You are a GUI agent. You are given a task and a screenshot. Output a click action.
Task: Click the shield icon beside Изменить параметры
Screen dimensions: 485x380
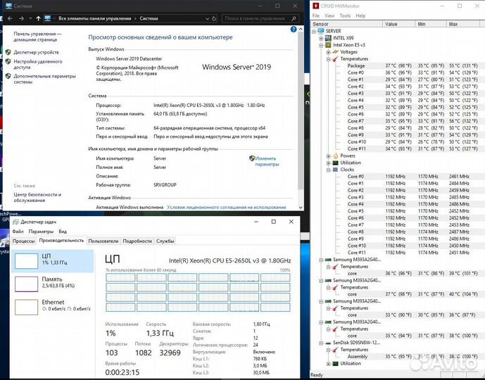(x=252, y=158)
